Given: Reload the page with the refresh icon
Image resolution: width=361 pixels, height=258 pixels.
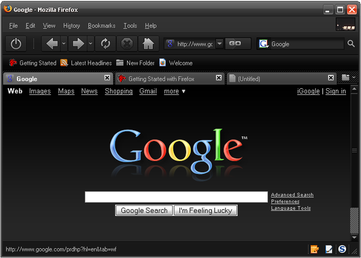Looking at the screenshot, I should [105, 44].
